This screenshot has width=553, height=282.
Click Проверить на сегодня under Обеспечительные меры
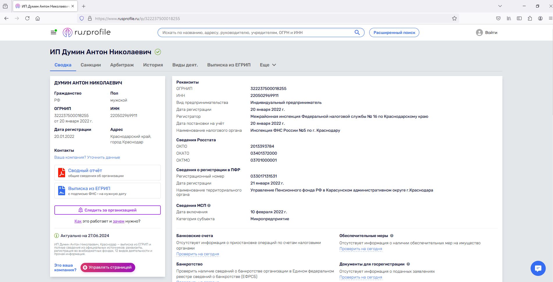point(361,249)
